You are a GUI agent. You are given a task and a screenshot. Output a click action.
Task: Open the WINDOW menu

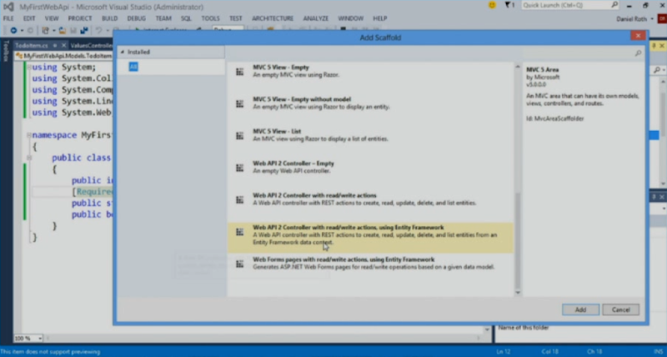point(350,18)
